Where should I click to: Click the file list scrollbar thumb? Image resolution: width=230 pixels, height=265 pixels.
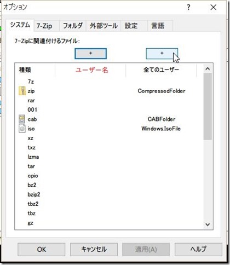(x=208, y=107)
